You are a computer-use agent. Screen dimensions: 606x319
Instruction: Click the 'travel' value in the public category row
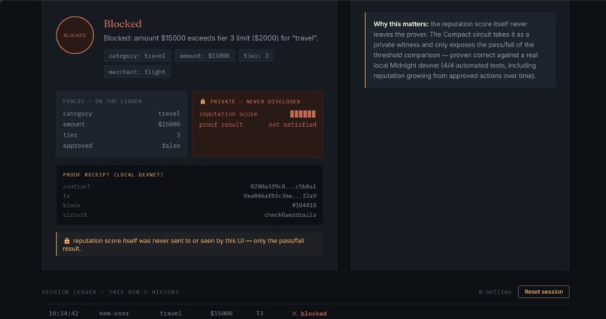point(169,113)
